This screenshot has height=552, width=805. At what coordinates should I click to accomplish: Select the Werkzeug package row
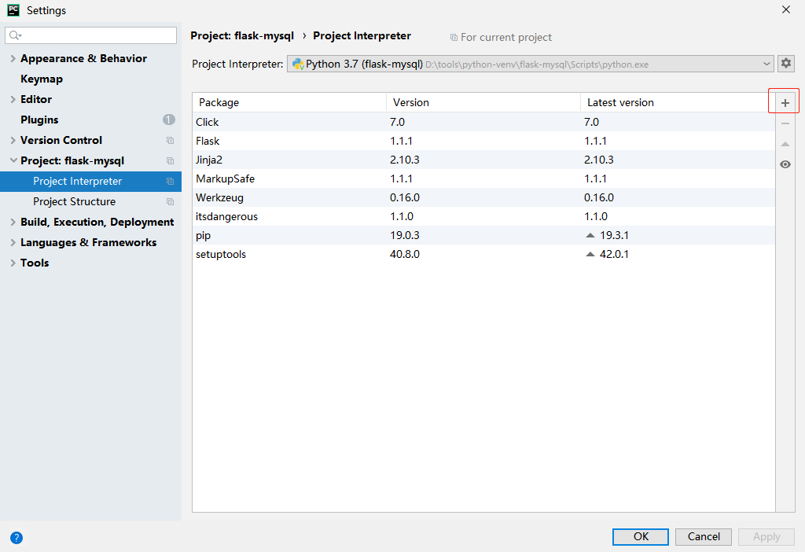pyautogui.click(x=483, y=197)
